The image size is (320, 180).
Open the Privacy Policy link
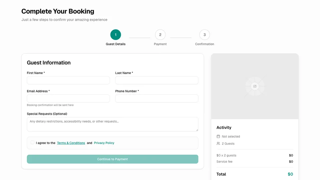tap(104, 143)
